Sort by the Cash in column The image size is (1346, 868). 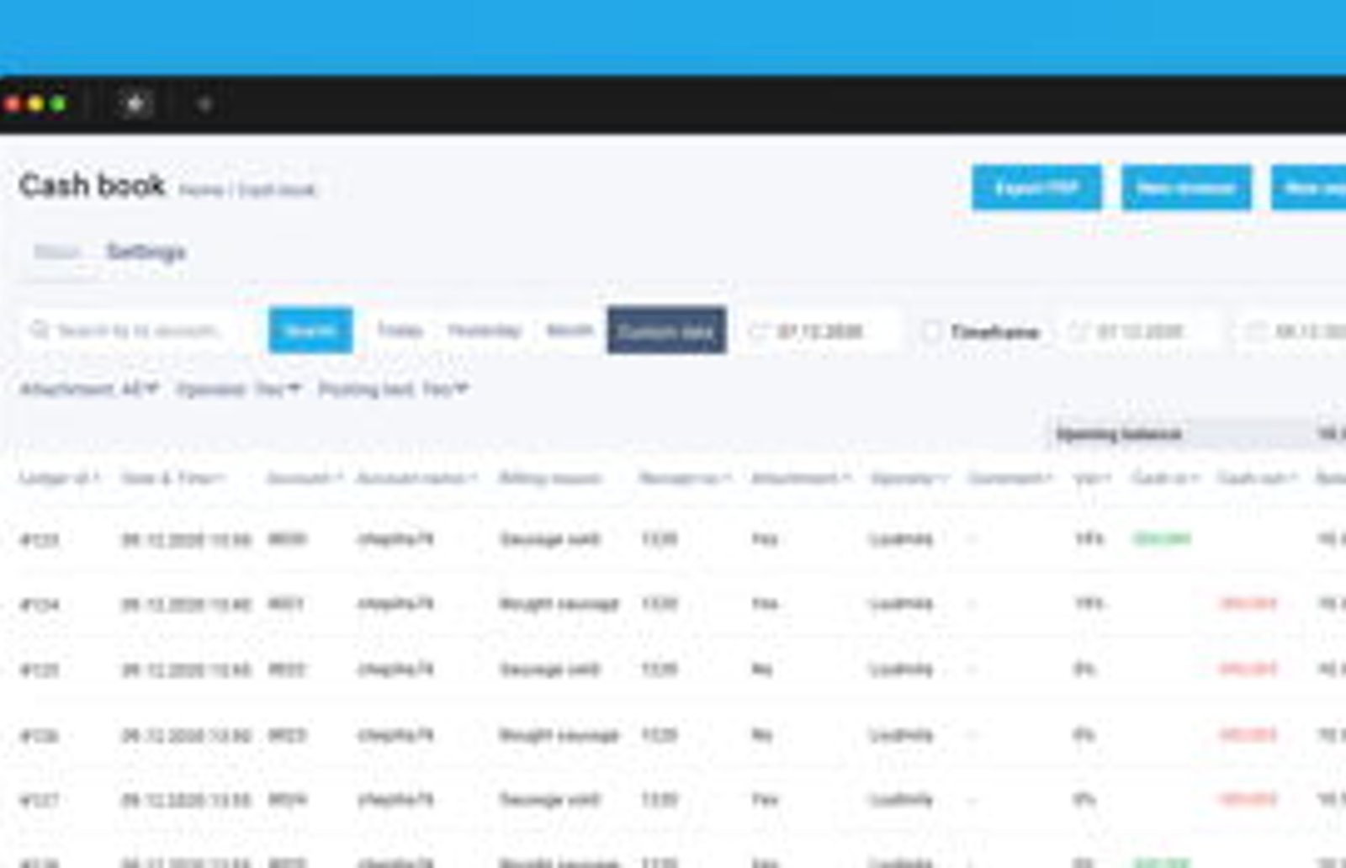point(1165,478)
